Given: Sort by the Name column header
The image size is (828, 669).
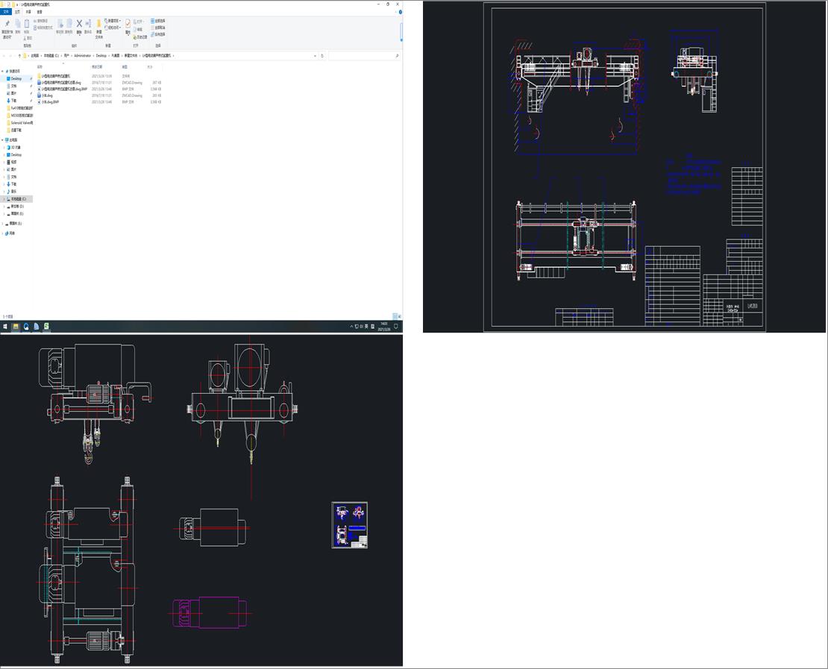Looking at the screenshot, I should [40, 67].
